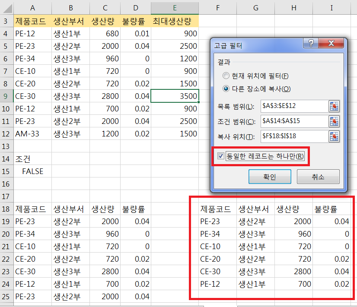The width and height of the screenshot is (357, 307).
Task: Click the range selector icon for 목록 범위
Action: click(334, 106)
